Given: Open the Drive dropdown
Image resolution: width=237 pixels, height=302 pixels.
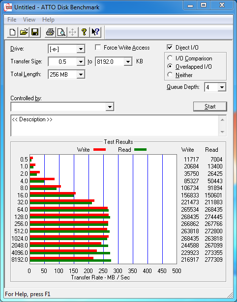Looking at the screenshot, I should [x=81, y=49].
